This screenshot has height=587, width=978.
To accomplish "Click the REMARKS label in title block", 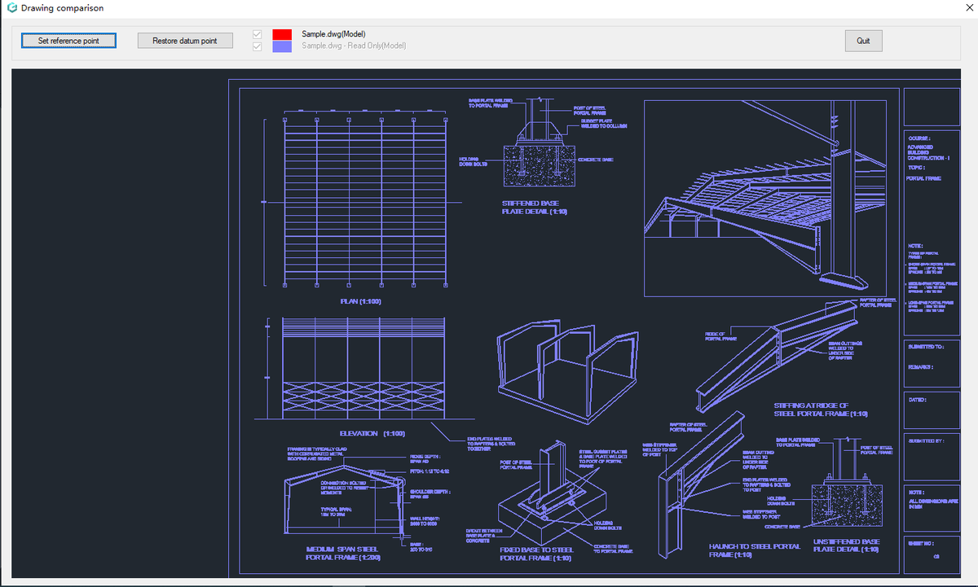I will (920, 367).
